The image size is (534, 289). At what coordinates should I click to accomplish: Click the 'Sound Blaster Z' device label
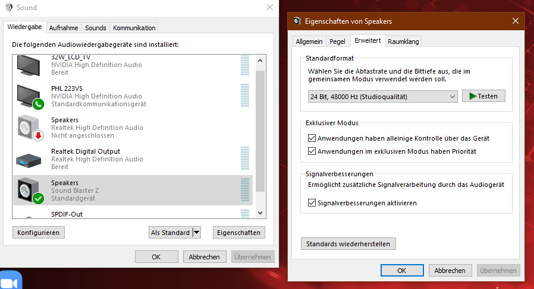(75, 190)
